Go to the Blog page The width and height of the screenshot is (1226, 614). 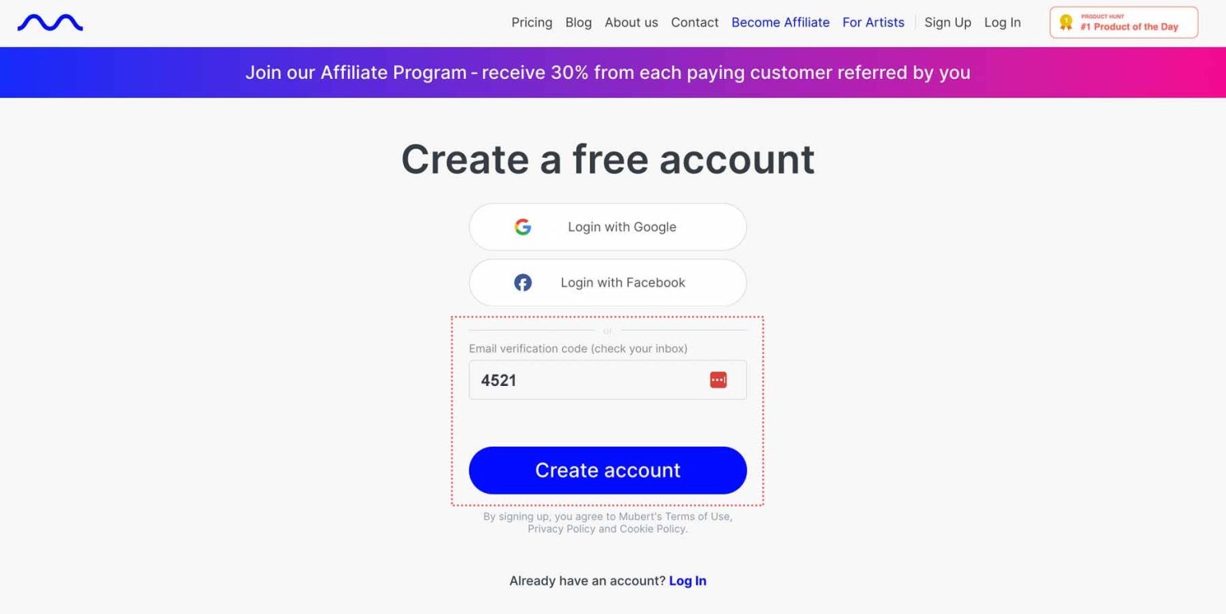tap(579, 22)
